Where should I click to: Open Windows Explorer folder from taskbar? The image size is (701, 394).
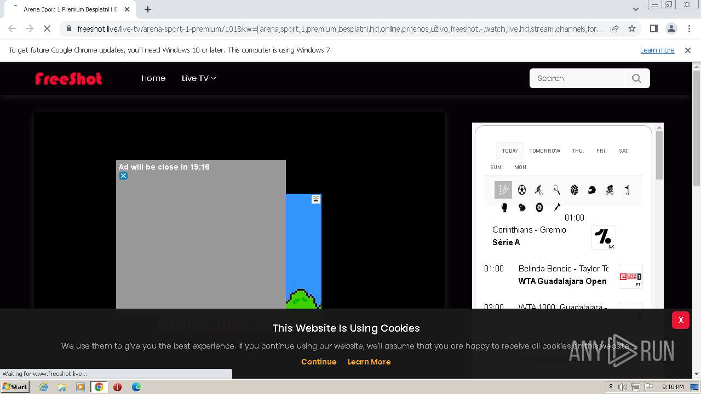coord(62,387)
